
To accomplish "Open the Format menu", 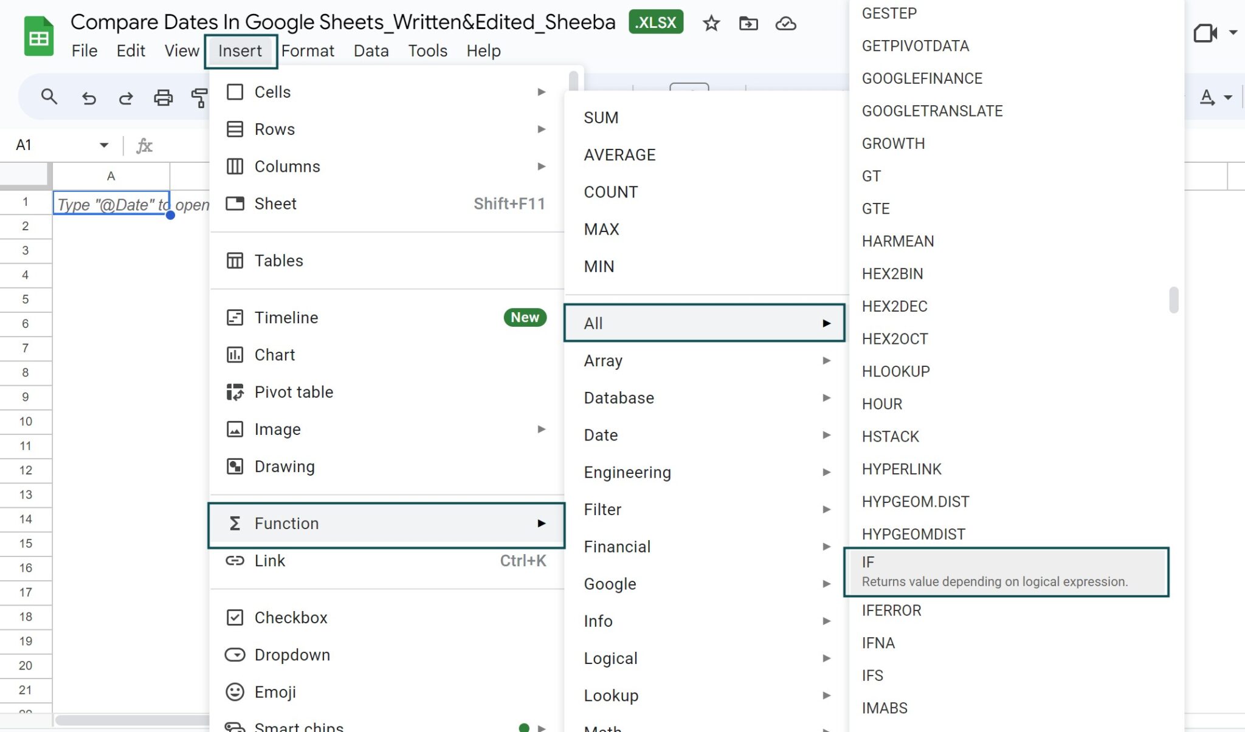I will coord(308,51).
